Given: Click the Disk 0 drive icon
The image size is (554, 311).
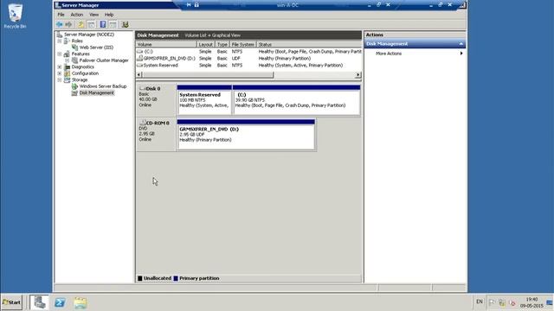Looking at the screenshot, I should [x=143, y=88].
